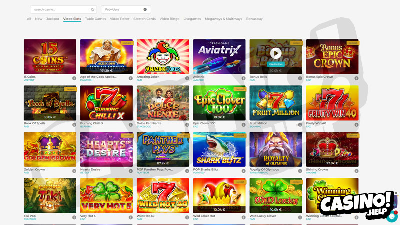Screen dimensions: 400x225
Task: Focus the search game input field
Action: (63, 9)
